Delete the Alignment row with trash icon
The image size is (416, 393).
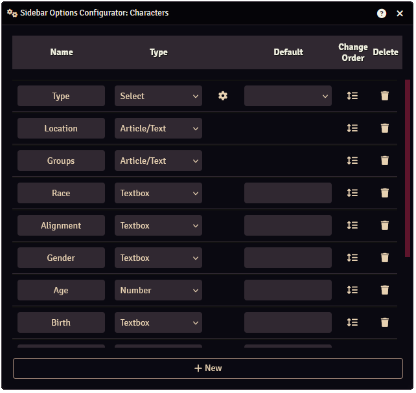point(384,225)
